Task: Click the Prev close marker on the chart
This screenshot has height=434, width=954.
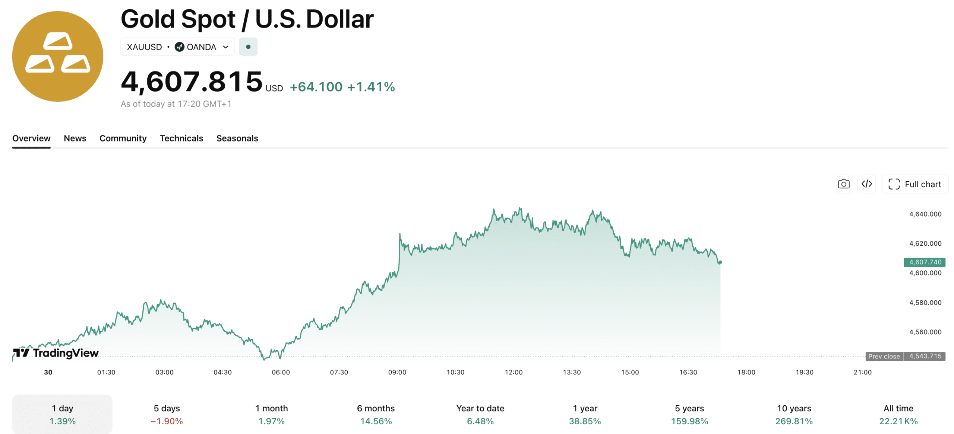Action: coord(884,356)
